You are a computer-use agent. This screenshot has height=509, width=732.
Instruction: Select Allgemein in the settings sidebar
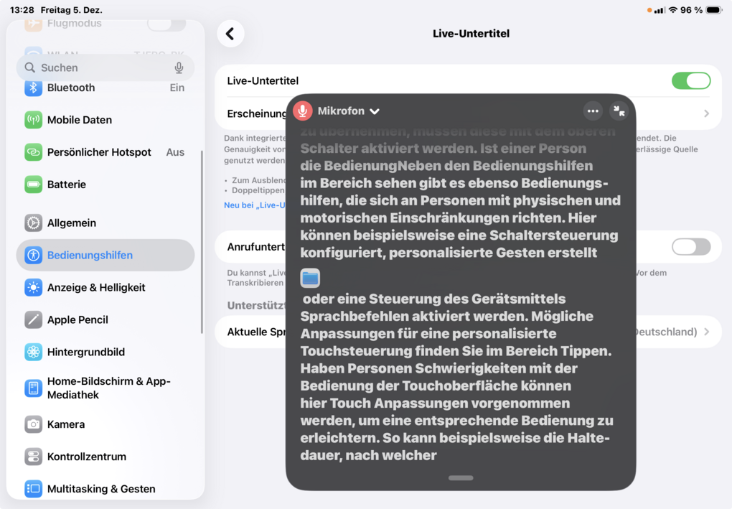point(72,223)
